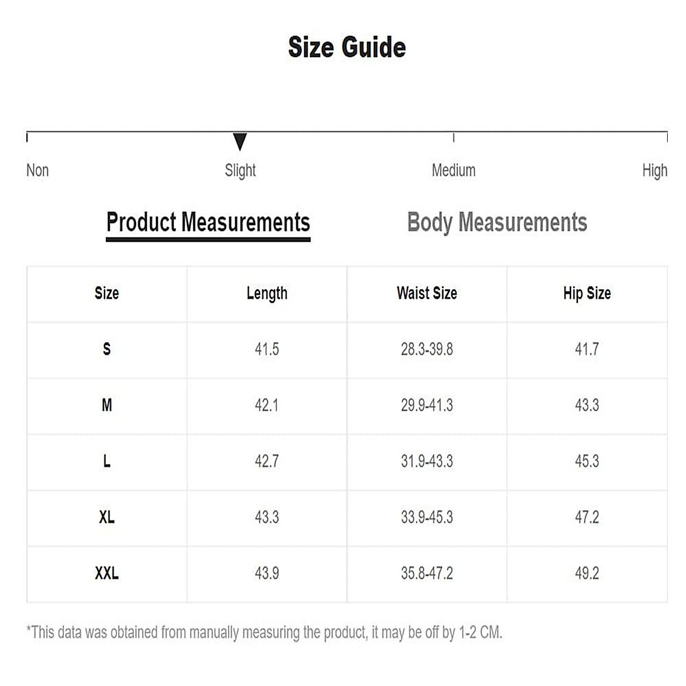Image resolution: width=686 pixels, height=686 pixels.
Task: Click the Slight stretch label
Action: [x=240, y=170]
